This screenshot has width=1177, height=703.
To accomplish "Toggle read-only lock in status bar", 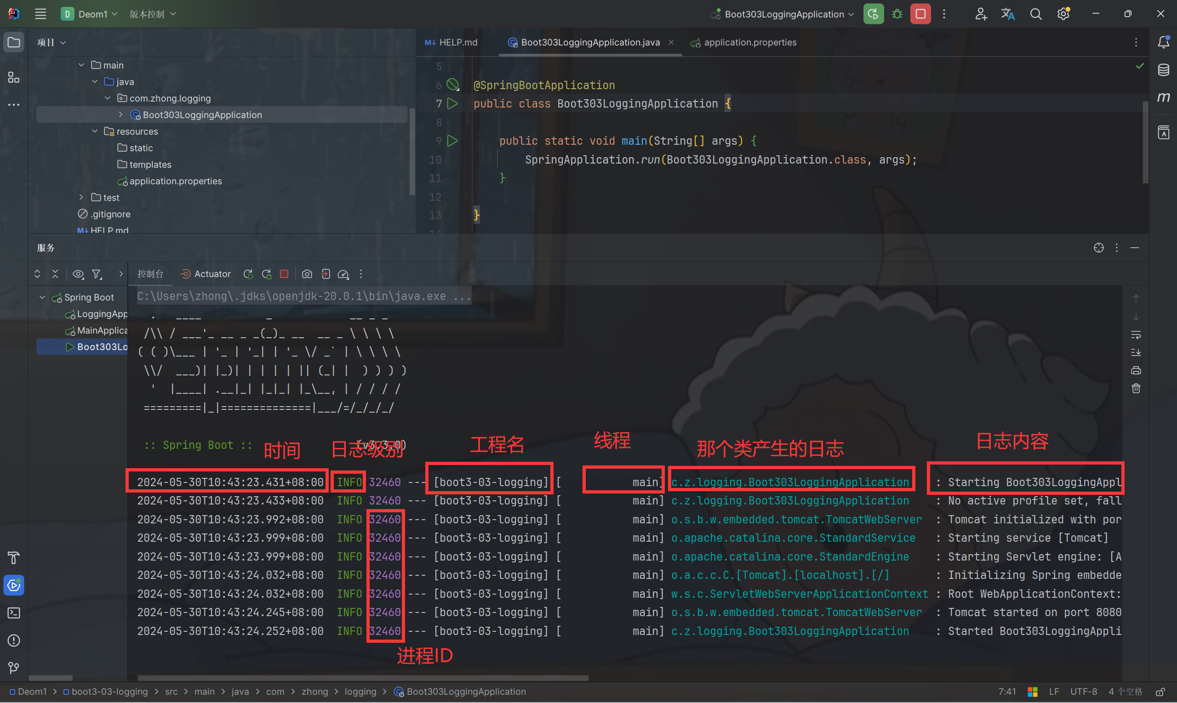I will 1160,692.
